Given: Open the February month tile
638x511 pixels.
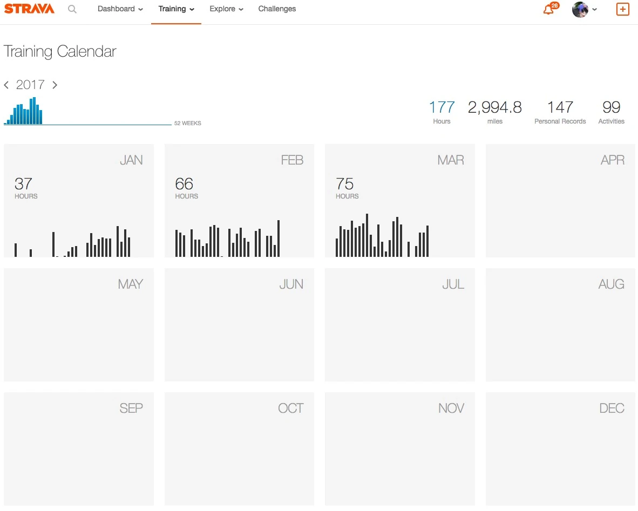Looking at the screenshot, I should tap(239, 201).
